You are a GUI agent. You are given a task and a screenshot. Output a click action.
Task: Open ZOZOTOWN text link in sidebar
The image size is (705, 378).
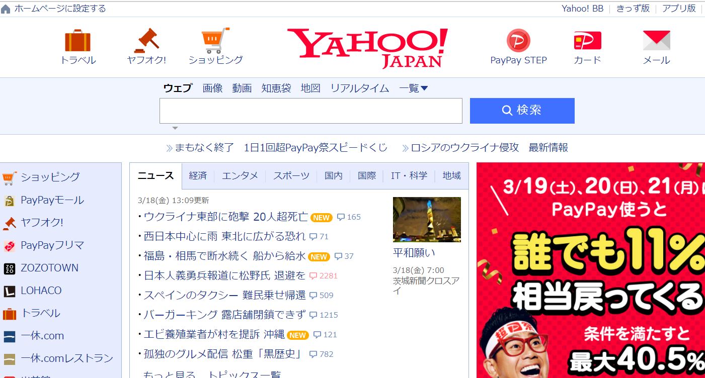click(x=49, y=268)
